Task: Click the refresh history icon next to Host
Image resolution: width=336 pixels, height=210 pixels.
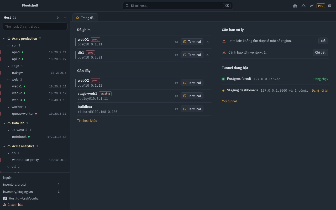Action: click(x=58, y=18)
